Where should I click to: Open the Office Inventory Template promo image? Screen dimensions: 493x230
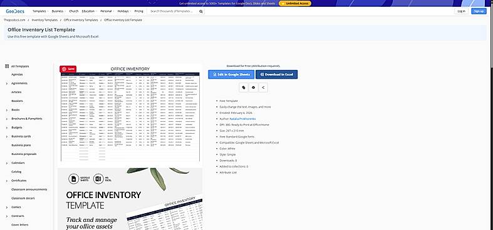click(x=130, y=199)
